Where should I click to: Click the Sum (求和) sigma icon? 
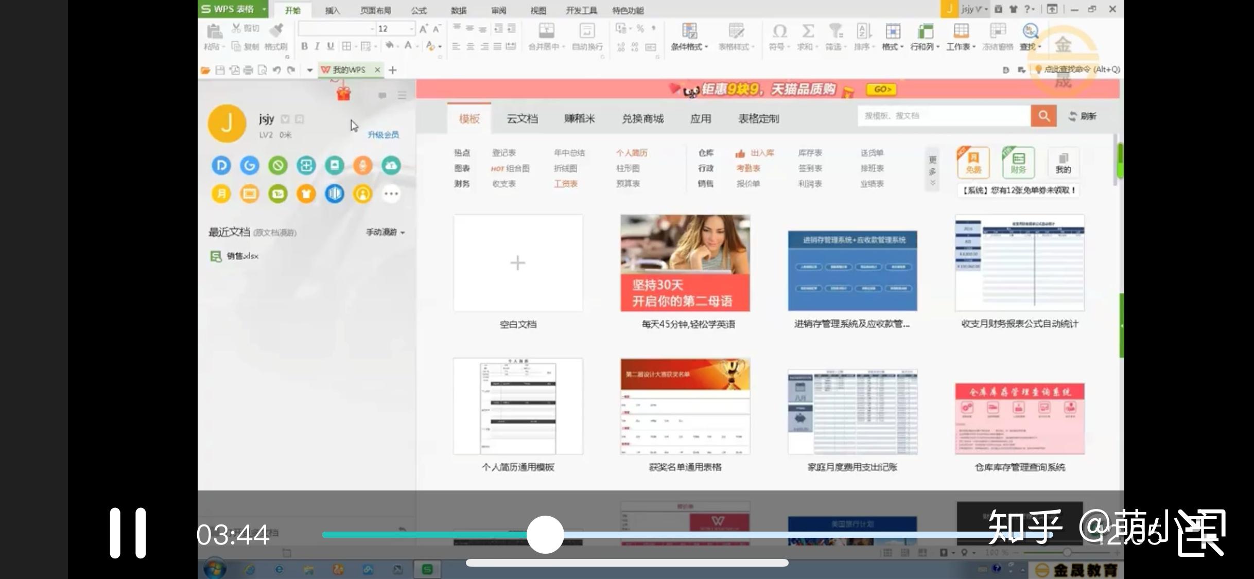[808, 31]
